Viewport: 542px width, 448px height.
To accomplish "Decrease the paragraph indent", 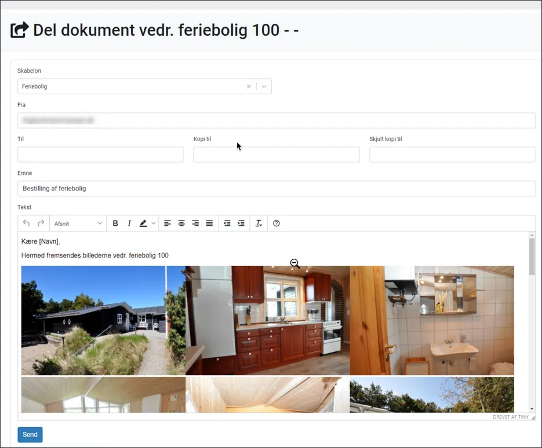I will pos(227,223).
